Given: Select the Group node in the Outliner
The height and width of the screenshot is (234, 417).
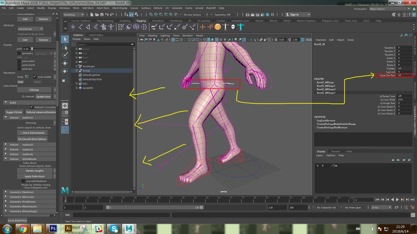Looking at the screenshot, I should [x=86, y=70].
